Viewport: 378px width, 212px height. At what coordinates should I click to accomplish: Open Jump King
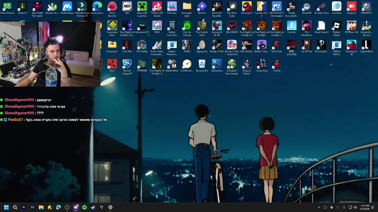262,66
